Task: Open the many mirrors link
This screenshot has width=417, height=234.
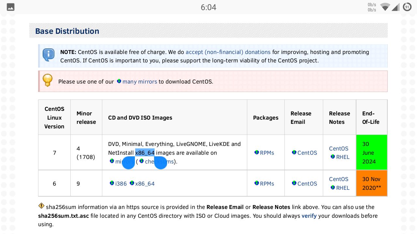Action: click(140, 82)
